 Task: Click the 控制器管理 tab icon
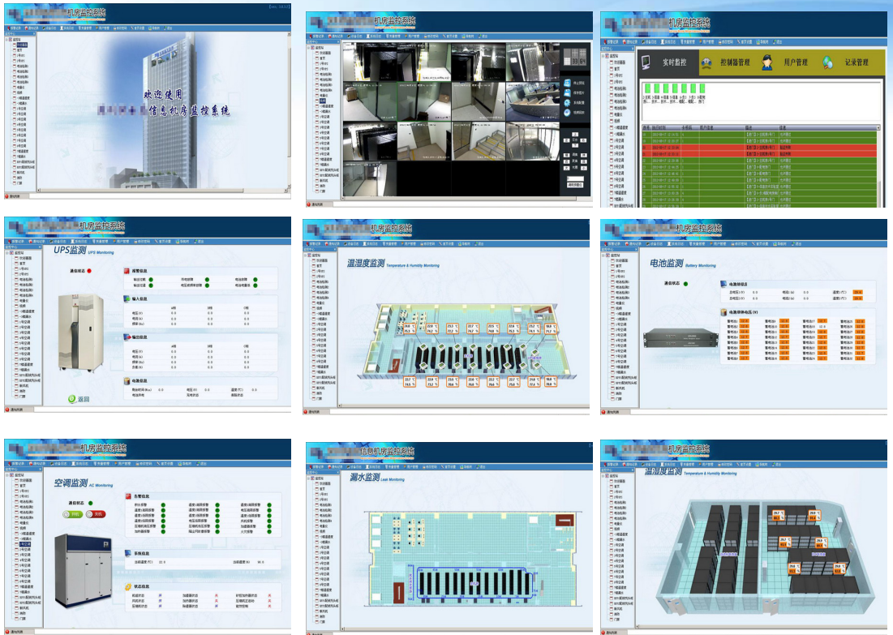pos(706,62)
